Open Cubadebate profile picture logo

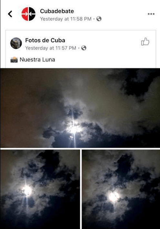point(28,14)
